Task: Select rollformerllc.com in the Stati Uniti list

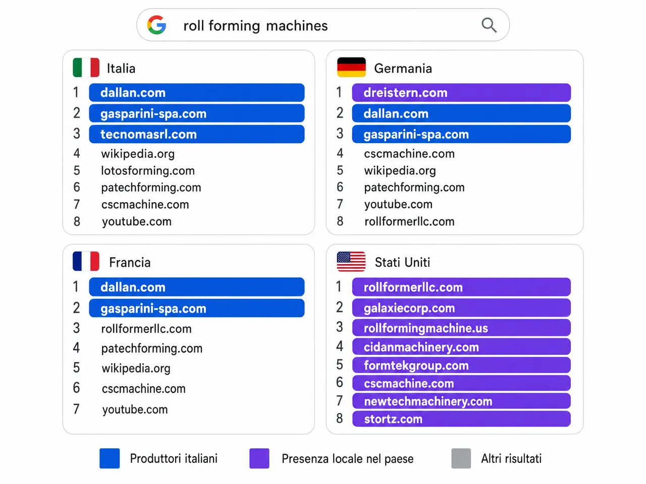Action: pos(461,287)
